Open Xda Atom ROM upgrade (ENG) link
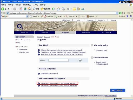The height and width of the screenshot is (100, 133). click(59, 86)
